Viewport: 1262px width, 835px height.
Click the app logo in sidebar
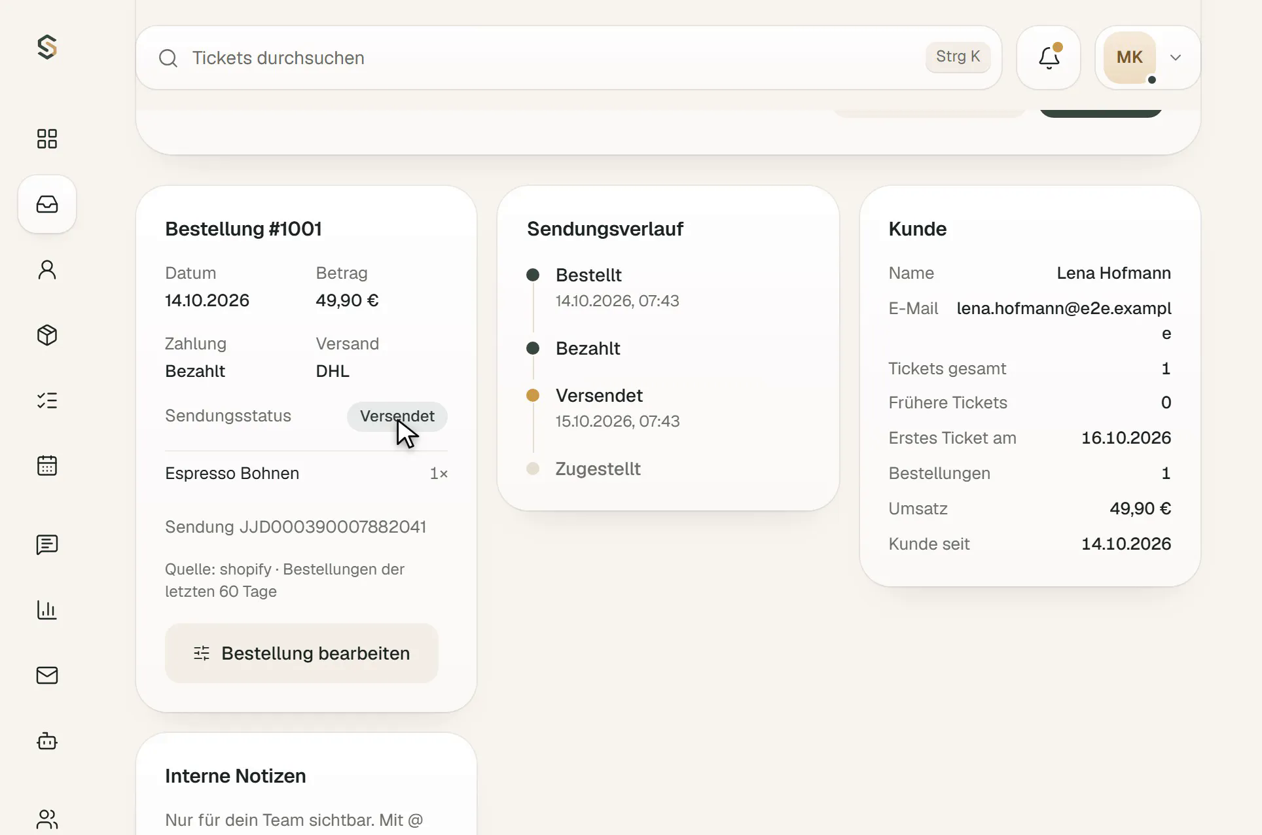click(x=47, y=47)
